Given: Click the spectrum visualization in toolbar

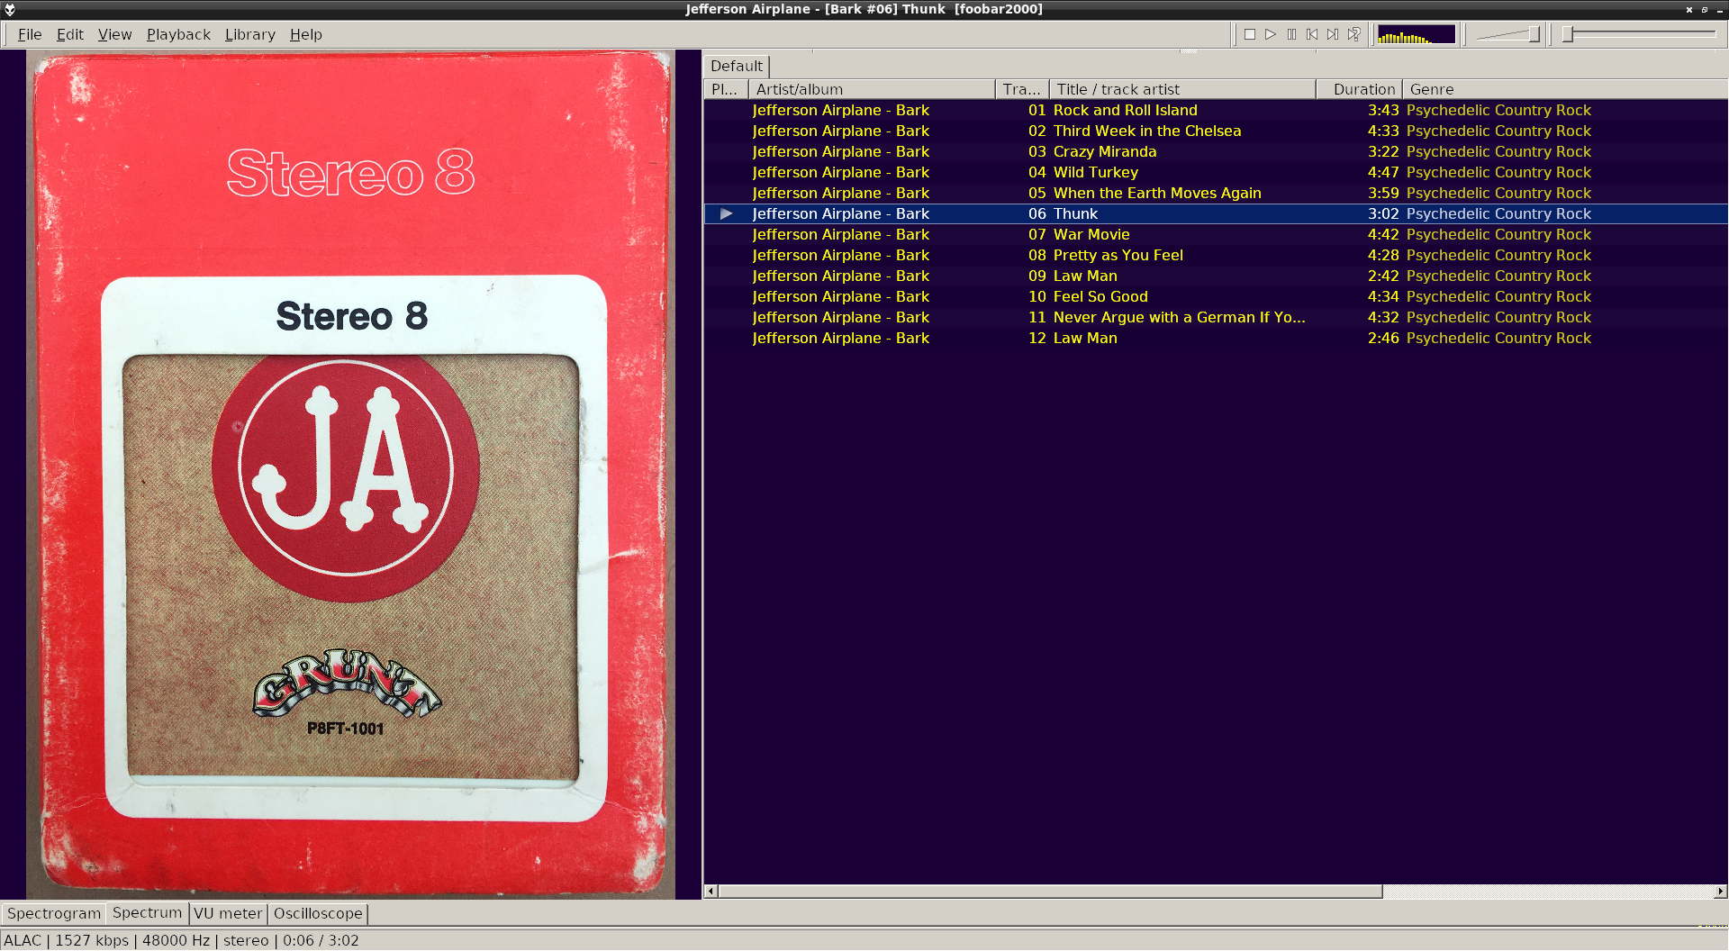Looking at the screenshot, I should click(1417, 34).
